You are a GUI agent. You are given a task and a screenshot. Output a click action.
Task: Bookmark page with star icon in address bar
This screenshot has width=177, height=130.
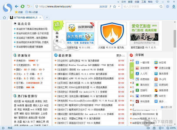click(114, 6)
